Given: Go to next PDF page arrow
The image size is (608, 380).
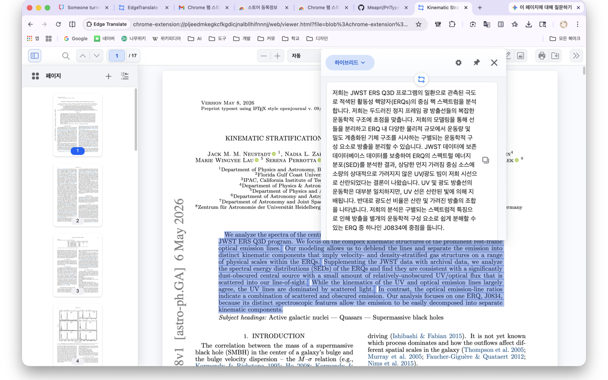Looking at the screenshot, I should pyautogui.click(x=97, y=56).
